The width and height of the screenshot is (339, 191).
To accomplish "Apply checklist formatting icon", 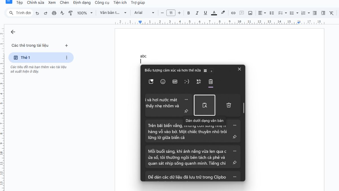I will click(280, 13).
